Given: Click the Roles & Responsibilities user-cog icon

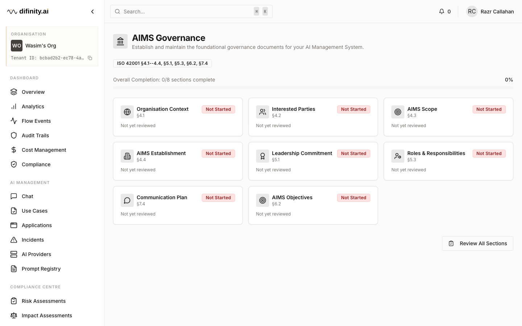Looking at the screenshot, I should [x=398, y=156].
